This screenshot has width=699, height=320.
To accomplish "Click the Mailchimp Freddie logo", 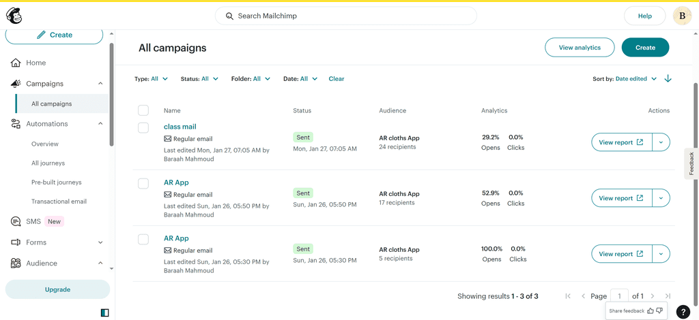I will 14,16.
